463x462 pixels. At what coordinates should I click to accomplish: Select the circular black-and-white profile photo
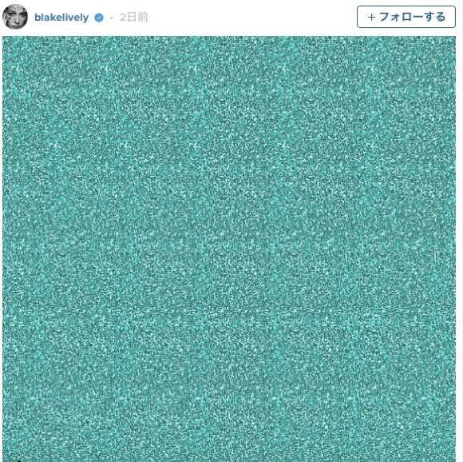coord(15,17)
